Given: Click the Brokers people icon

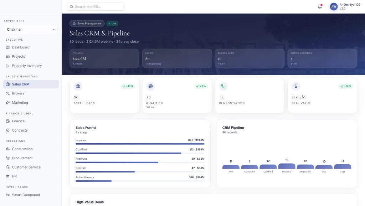Looking at the screenshot, I should coord(8,93).
